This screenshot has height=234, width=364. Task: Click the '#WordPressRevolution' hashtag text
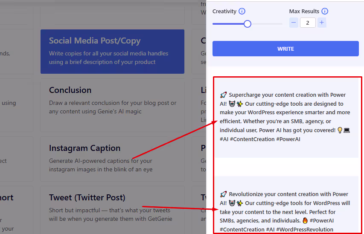click(305, 230)
